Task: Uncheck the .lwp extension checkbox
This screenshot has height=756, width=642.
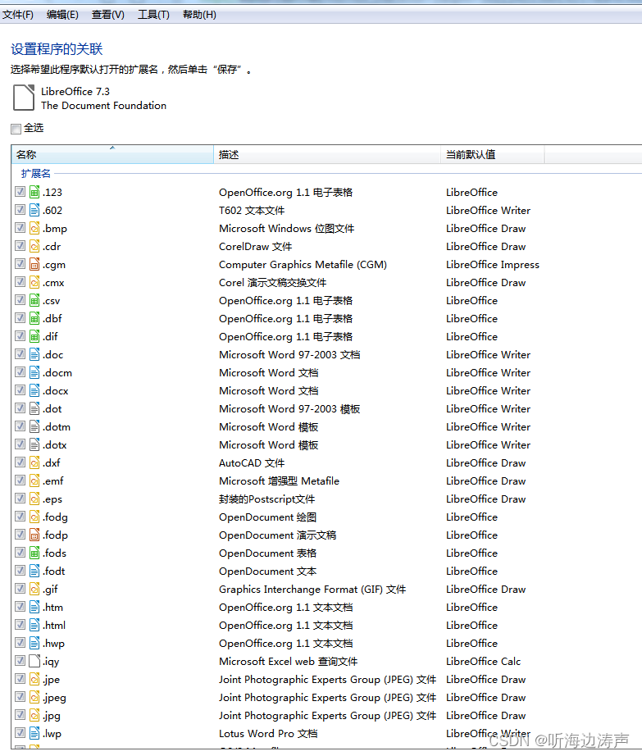Action: (x=20, y=733)
